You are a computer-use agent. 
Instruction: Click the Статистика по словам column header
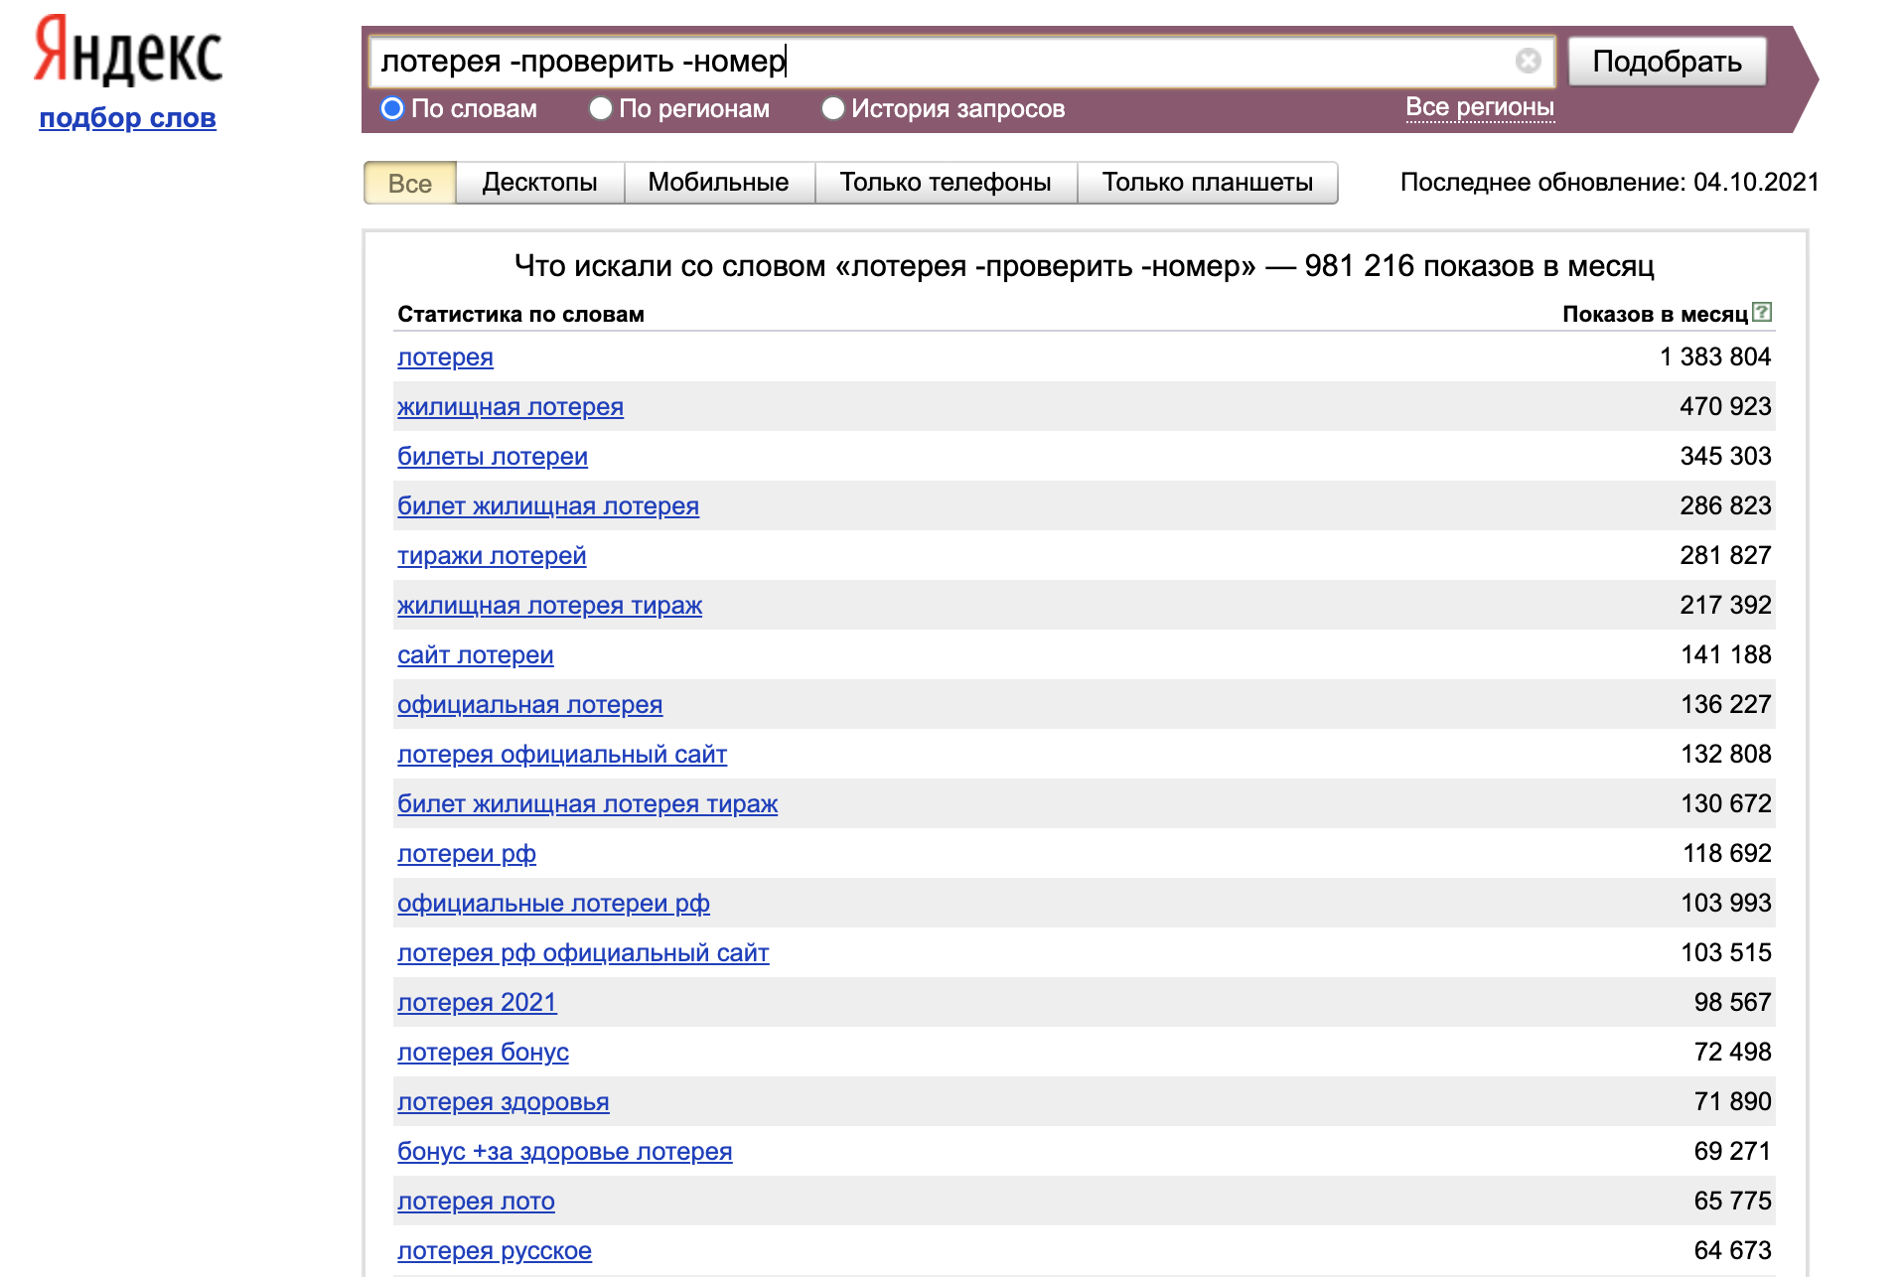point(520,314)
